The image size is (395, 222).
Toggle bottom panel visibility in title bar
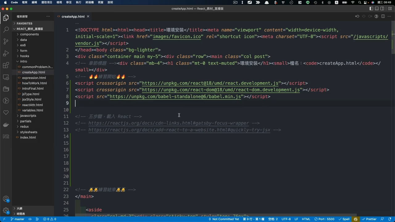[x=377, y=9]
